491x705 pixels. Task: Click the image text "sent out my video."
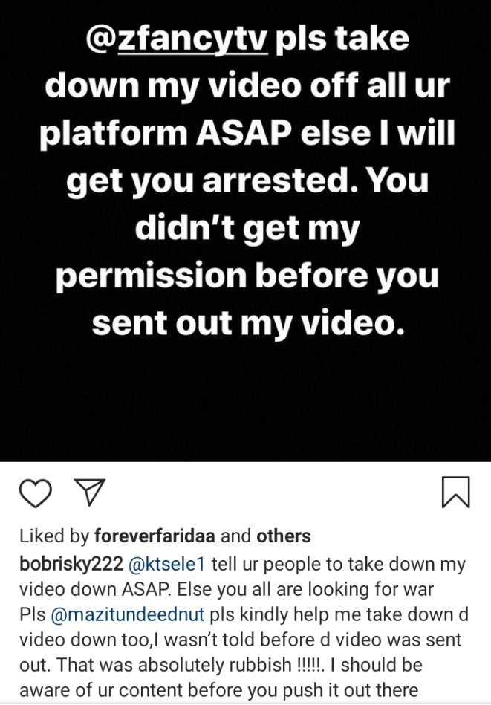247,324
